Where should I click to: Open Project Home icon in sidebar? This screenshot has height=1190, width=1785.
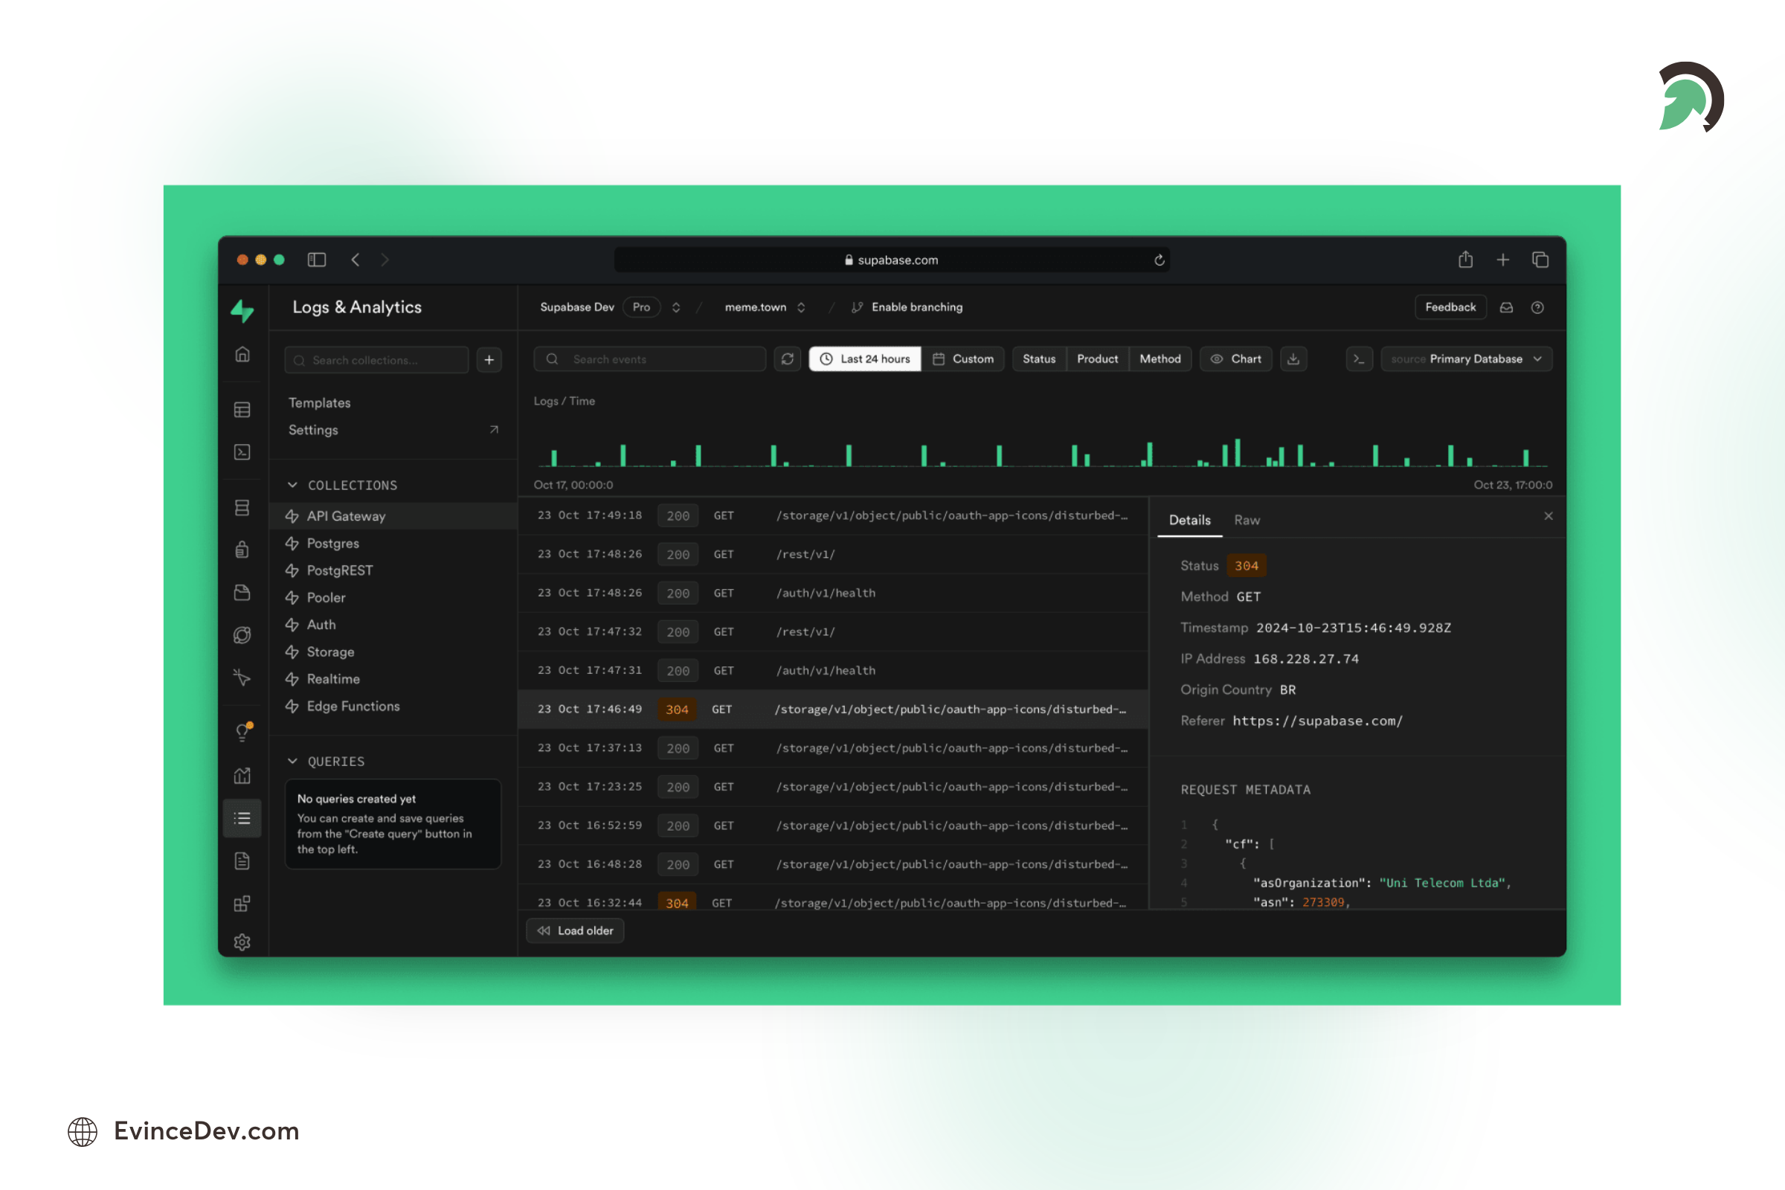[242, 355]
